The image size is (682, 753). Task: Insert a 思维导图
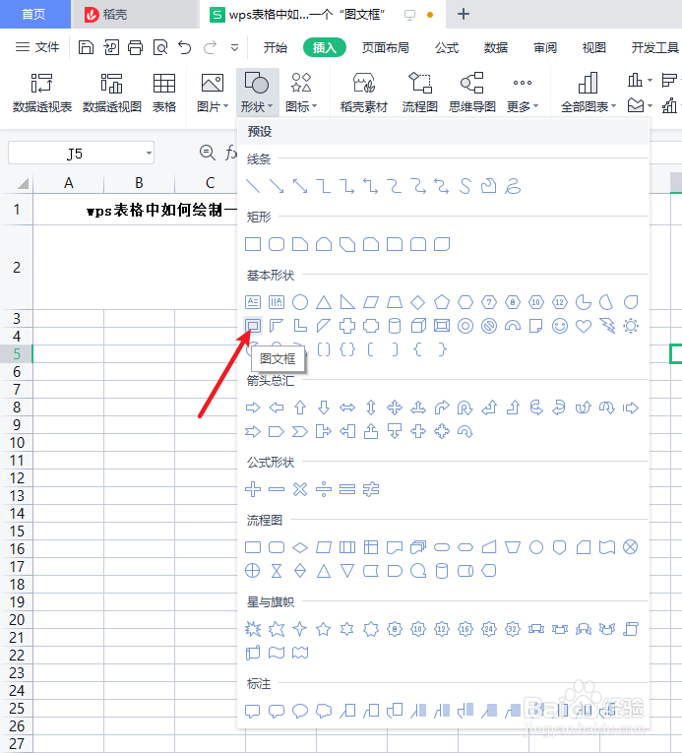472,93
